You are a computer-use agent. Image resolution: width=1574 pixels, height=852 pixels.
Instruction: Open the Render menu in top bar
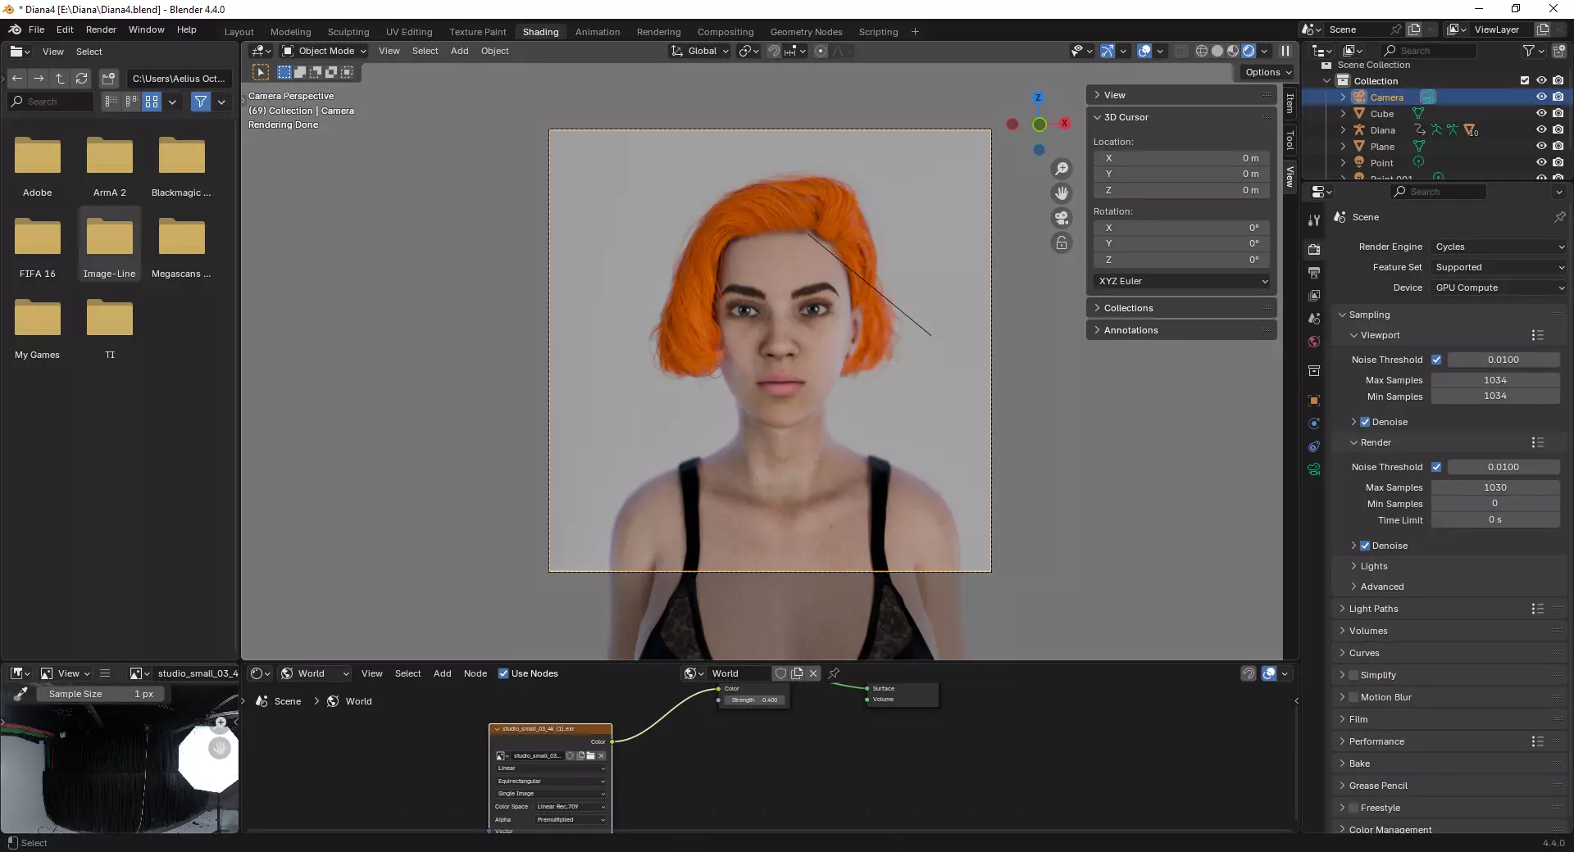[x=101, y=29]
